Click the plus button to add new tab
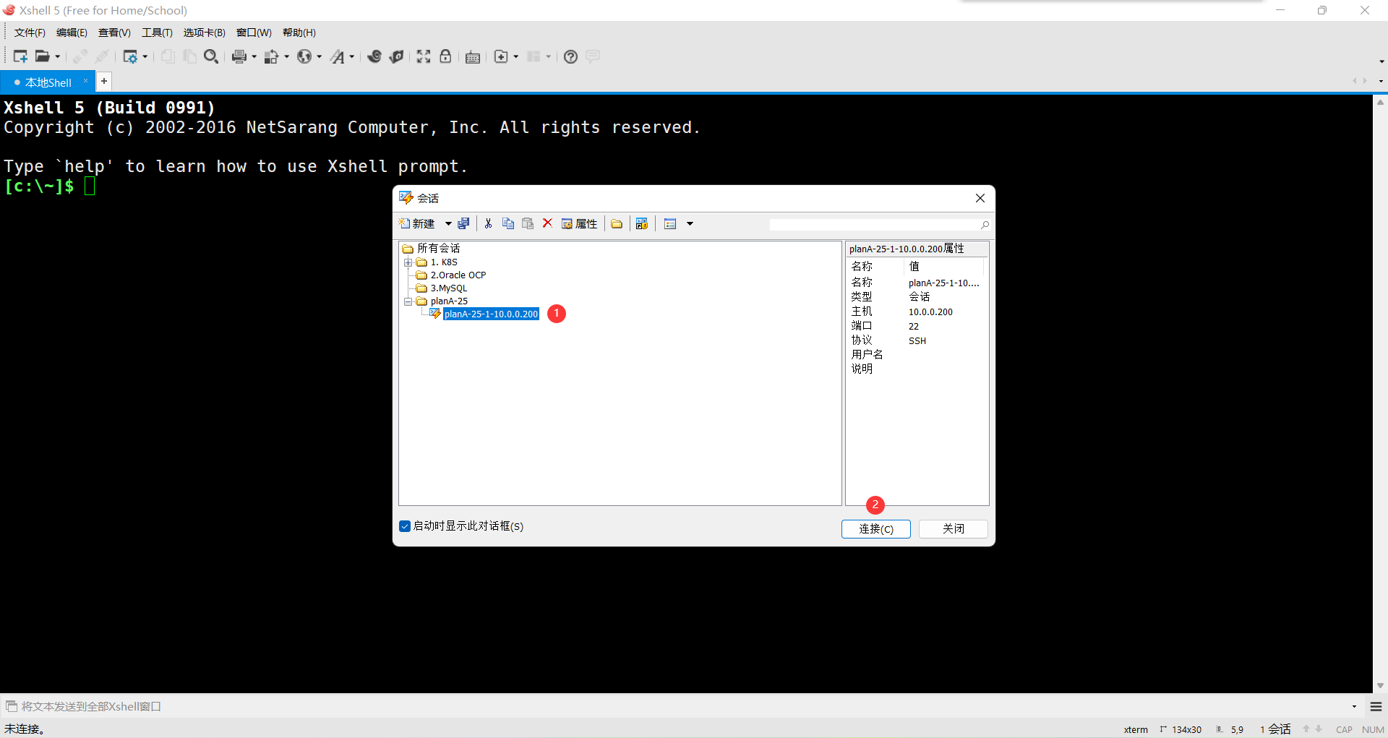 pyautogui.click(x=104, y=82)
